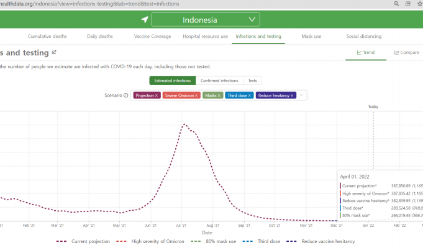Open the external link icon beside page title
This screenshot has height=248, width=423.
(x=54, y=53)
